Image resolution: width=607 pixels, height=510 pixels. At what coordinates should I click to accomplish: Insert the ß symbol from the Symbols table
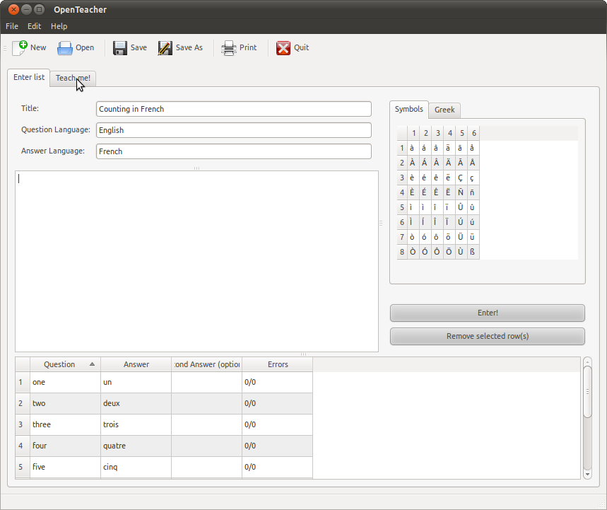click(x=472, y=252)
